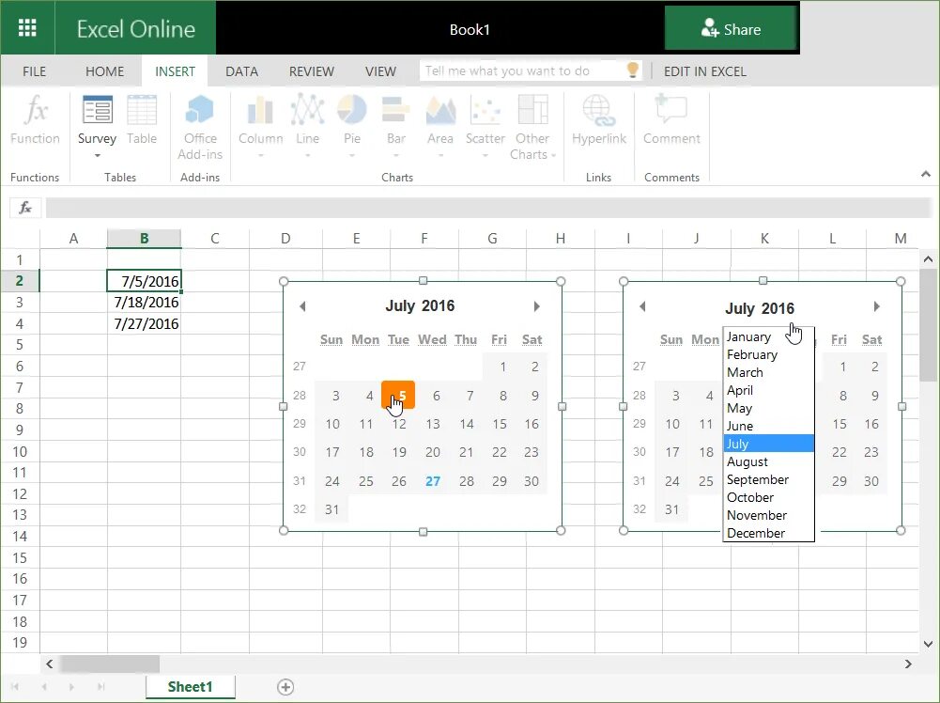Click the fx button by formula bar

pos(25,208)
